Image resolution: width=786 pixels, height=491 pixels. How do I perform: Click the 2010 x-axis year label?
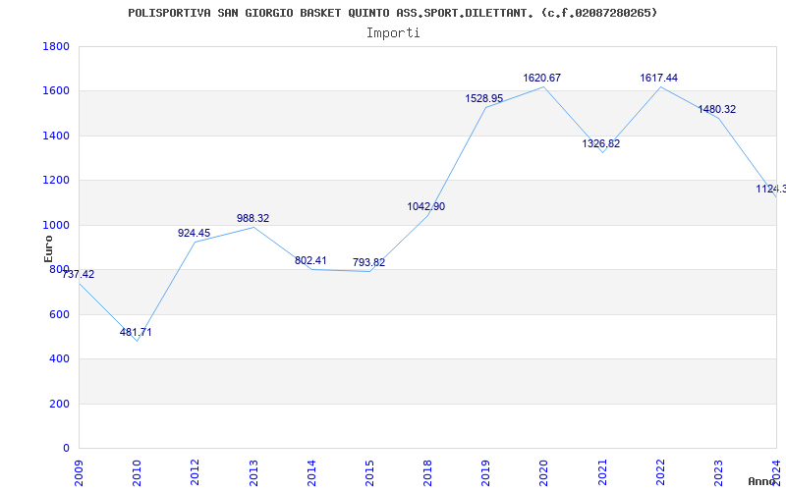(138, 472)
